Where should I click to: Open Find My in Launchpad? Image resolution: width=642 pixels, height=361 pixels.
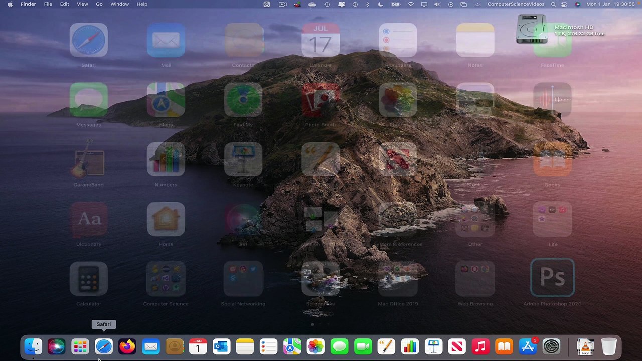(x=243, y=100)
